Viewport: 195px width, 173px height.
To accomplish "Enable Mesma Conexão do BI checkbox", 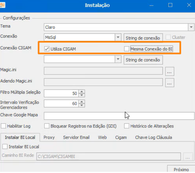I will 127,49.
